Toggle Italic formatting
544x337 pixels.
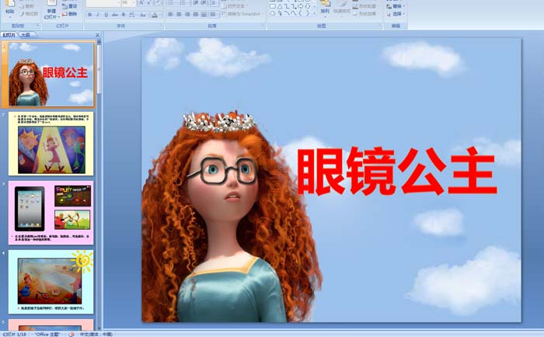click(x=98, y=15)
